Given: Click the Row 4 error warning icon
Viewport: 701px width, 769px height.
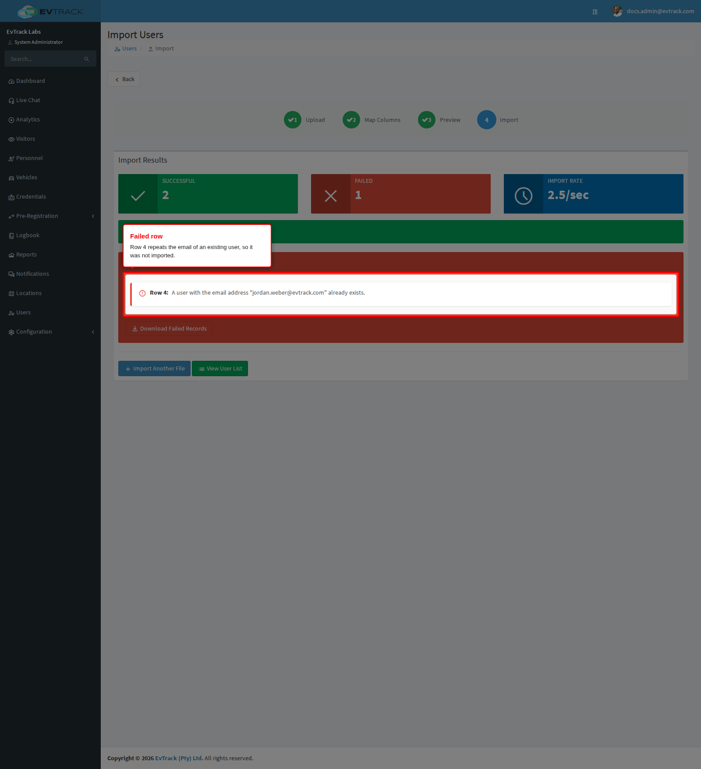Looking at the screenshot, I should [142, 293].
